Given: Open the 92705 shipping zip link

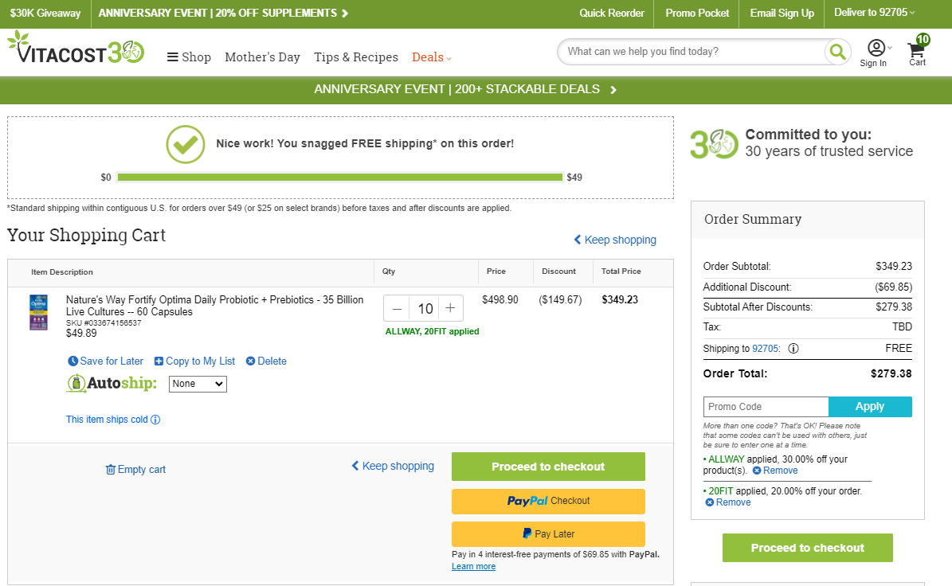Looking at the screenshot, I should (766, 349).
